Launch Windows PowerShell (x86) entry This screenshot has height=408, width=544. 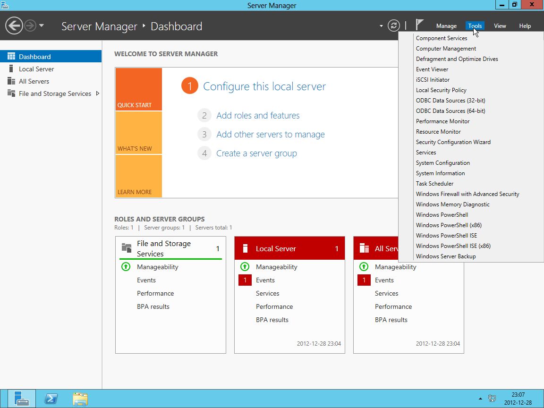[x=449, y=226]
